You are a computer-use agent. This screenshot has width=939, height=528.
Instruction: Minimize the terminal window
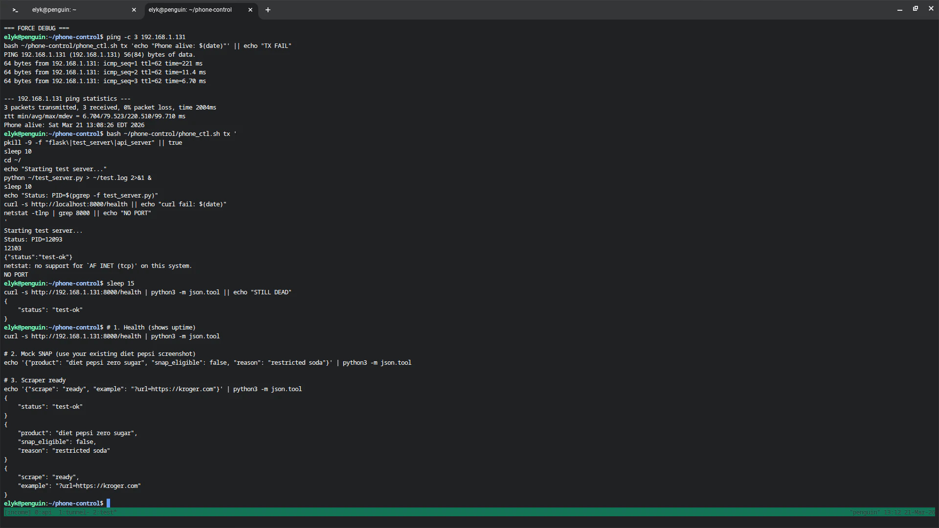pyautogui.click(x=900, y=10)
